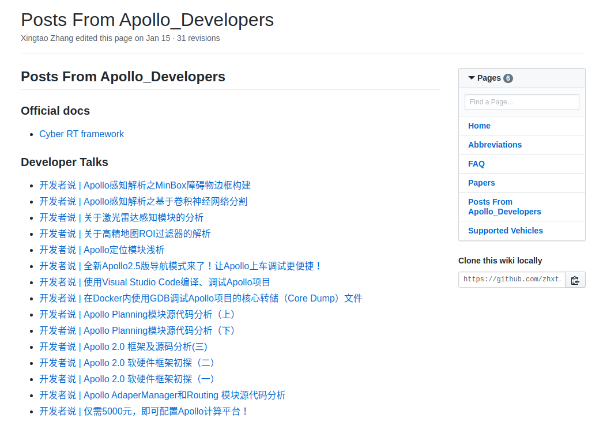Image resolution: width=603 pixels, height=422 pixels.
Task: Open the Home wiki page
Action: (479, 125)
